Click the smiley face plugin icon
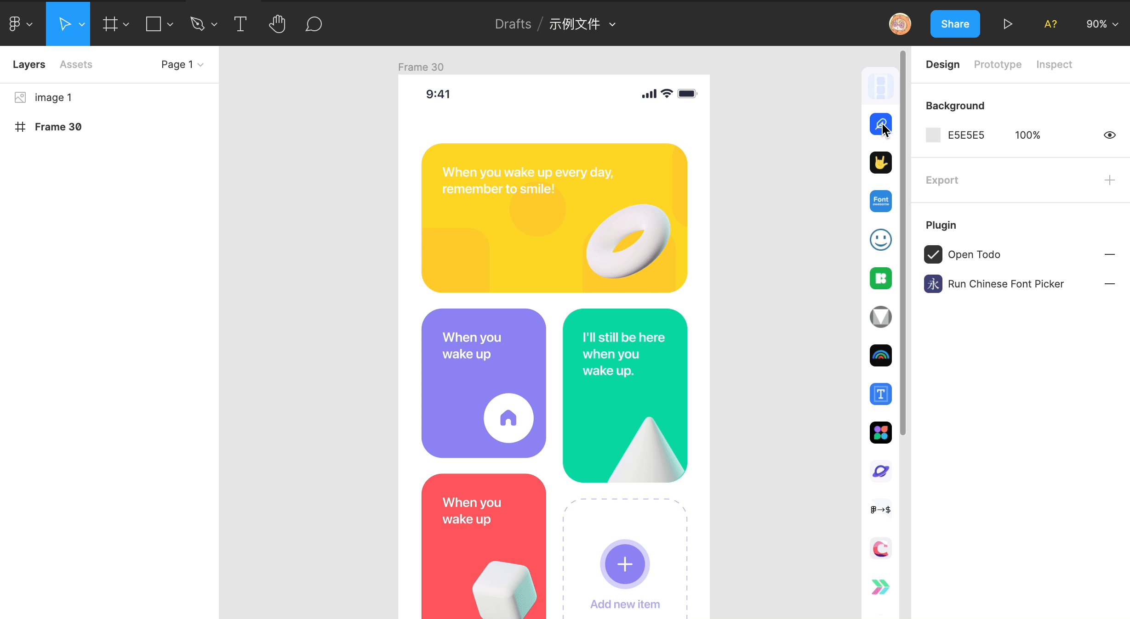Screen dimensions: 1130x619 point(880,240)
